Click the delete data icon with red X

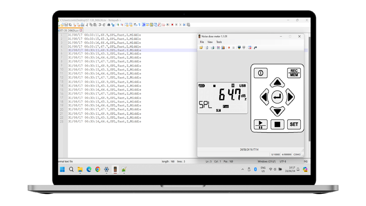pos(250,48)
